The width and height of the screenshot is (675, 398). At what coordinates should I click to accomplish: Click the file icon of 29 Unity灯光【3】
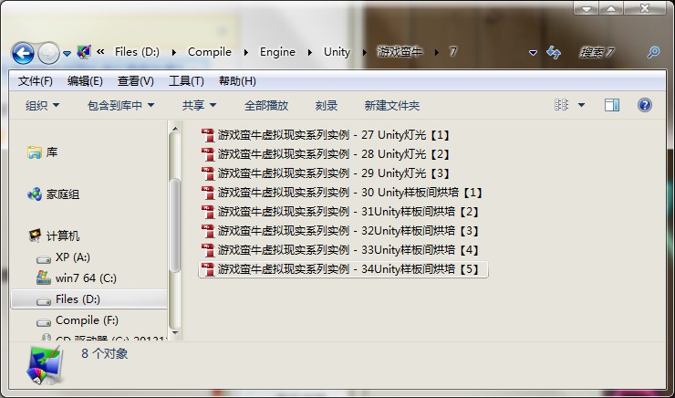pyautogui.click(x=208, y=173)
